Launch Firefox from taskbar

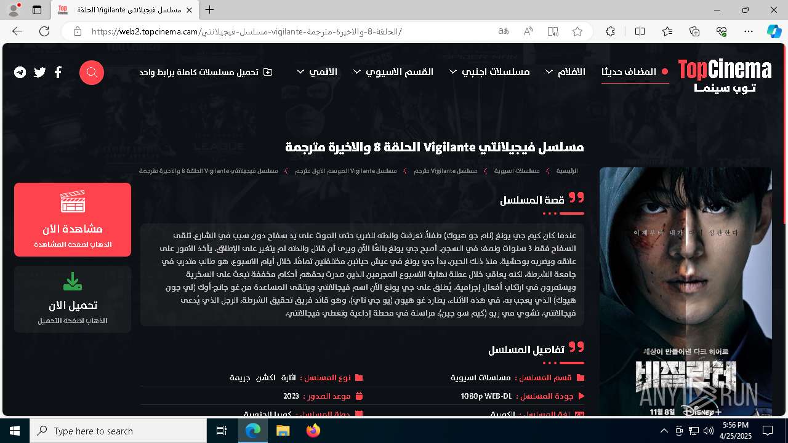tap(313, 431)
